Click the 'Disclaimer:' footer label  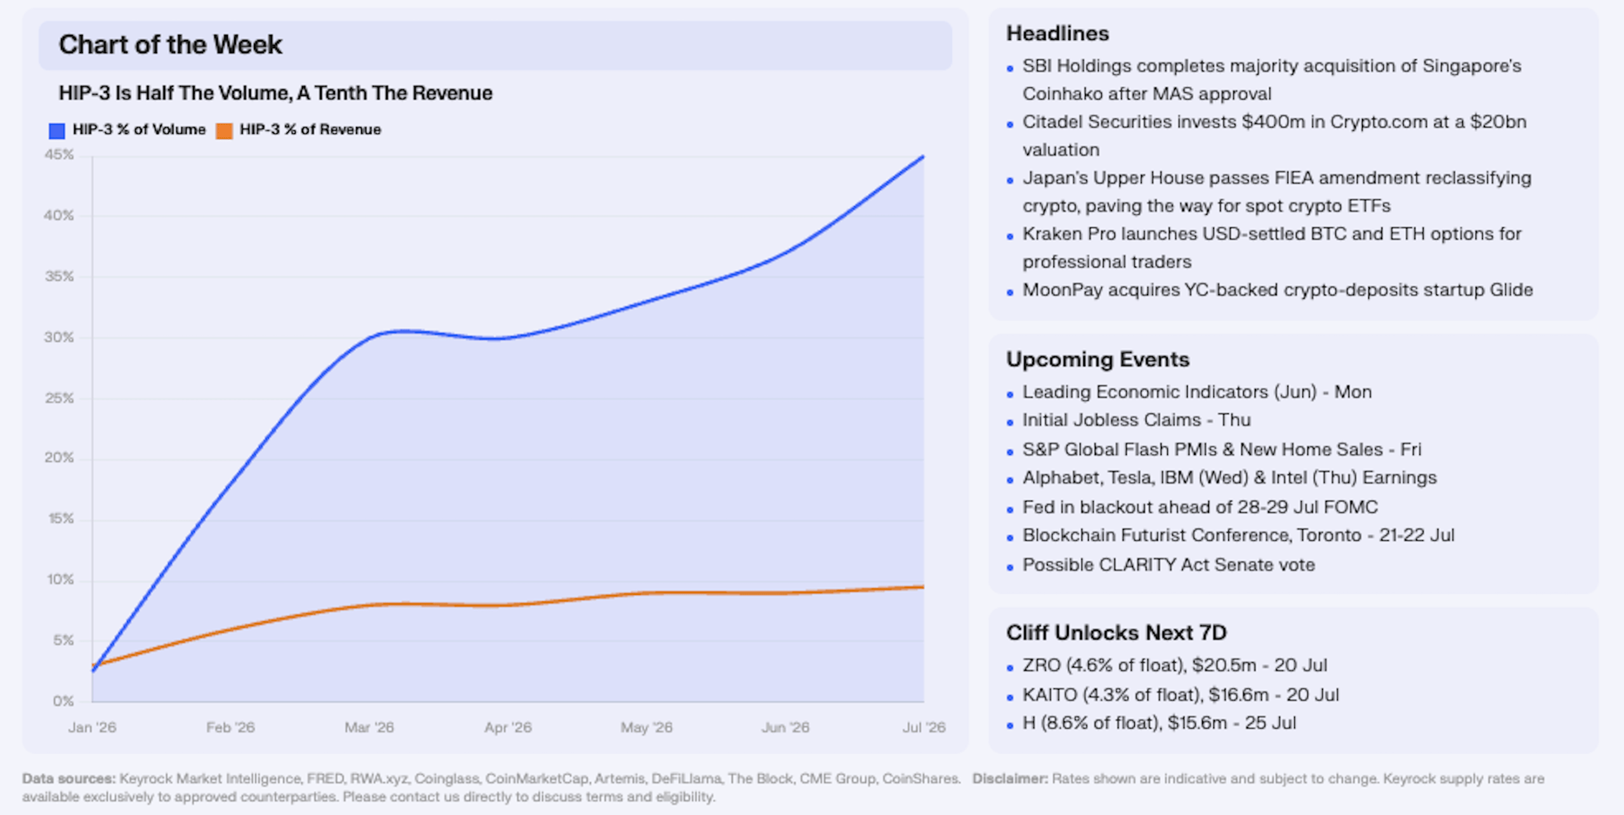1010,779
